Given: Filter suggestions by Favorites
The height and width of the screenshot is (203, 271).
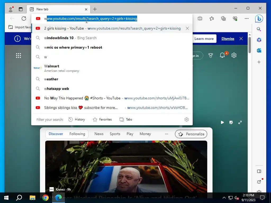Looking at the screenshot, I should click(x=102, y=119).
